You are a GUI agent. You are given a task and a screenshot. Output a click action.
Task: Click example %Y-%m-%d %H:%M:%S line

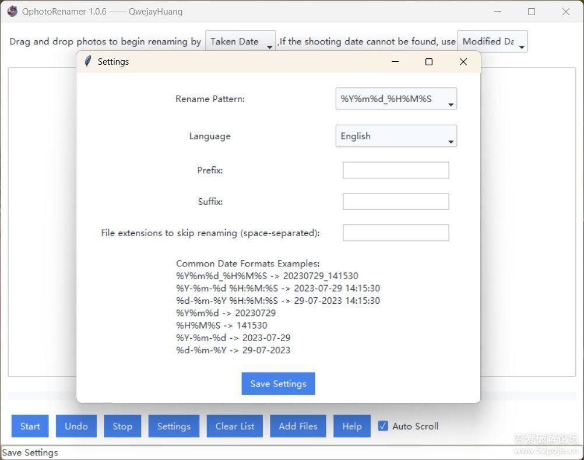(278, 288)
